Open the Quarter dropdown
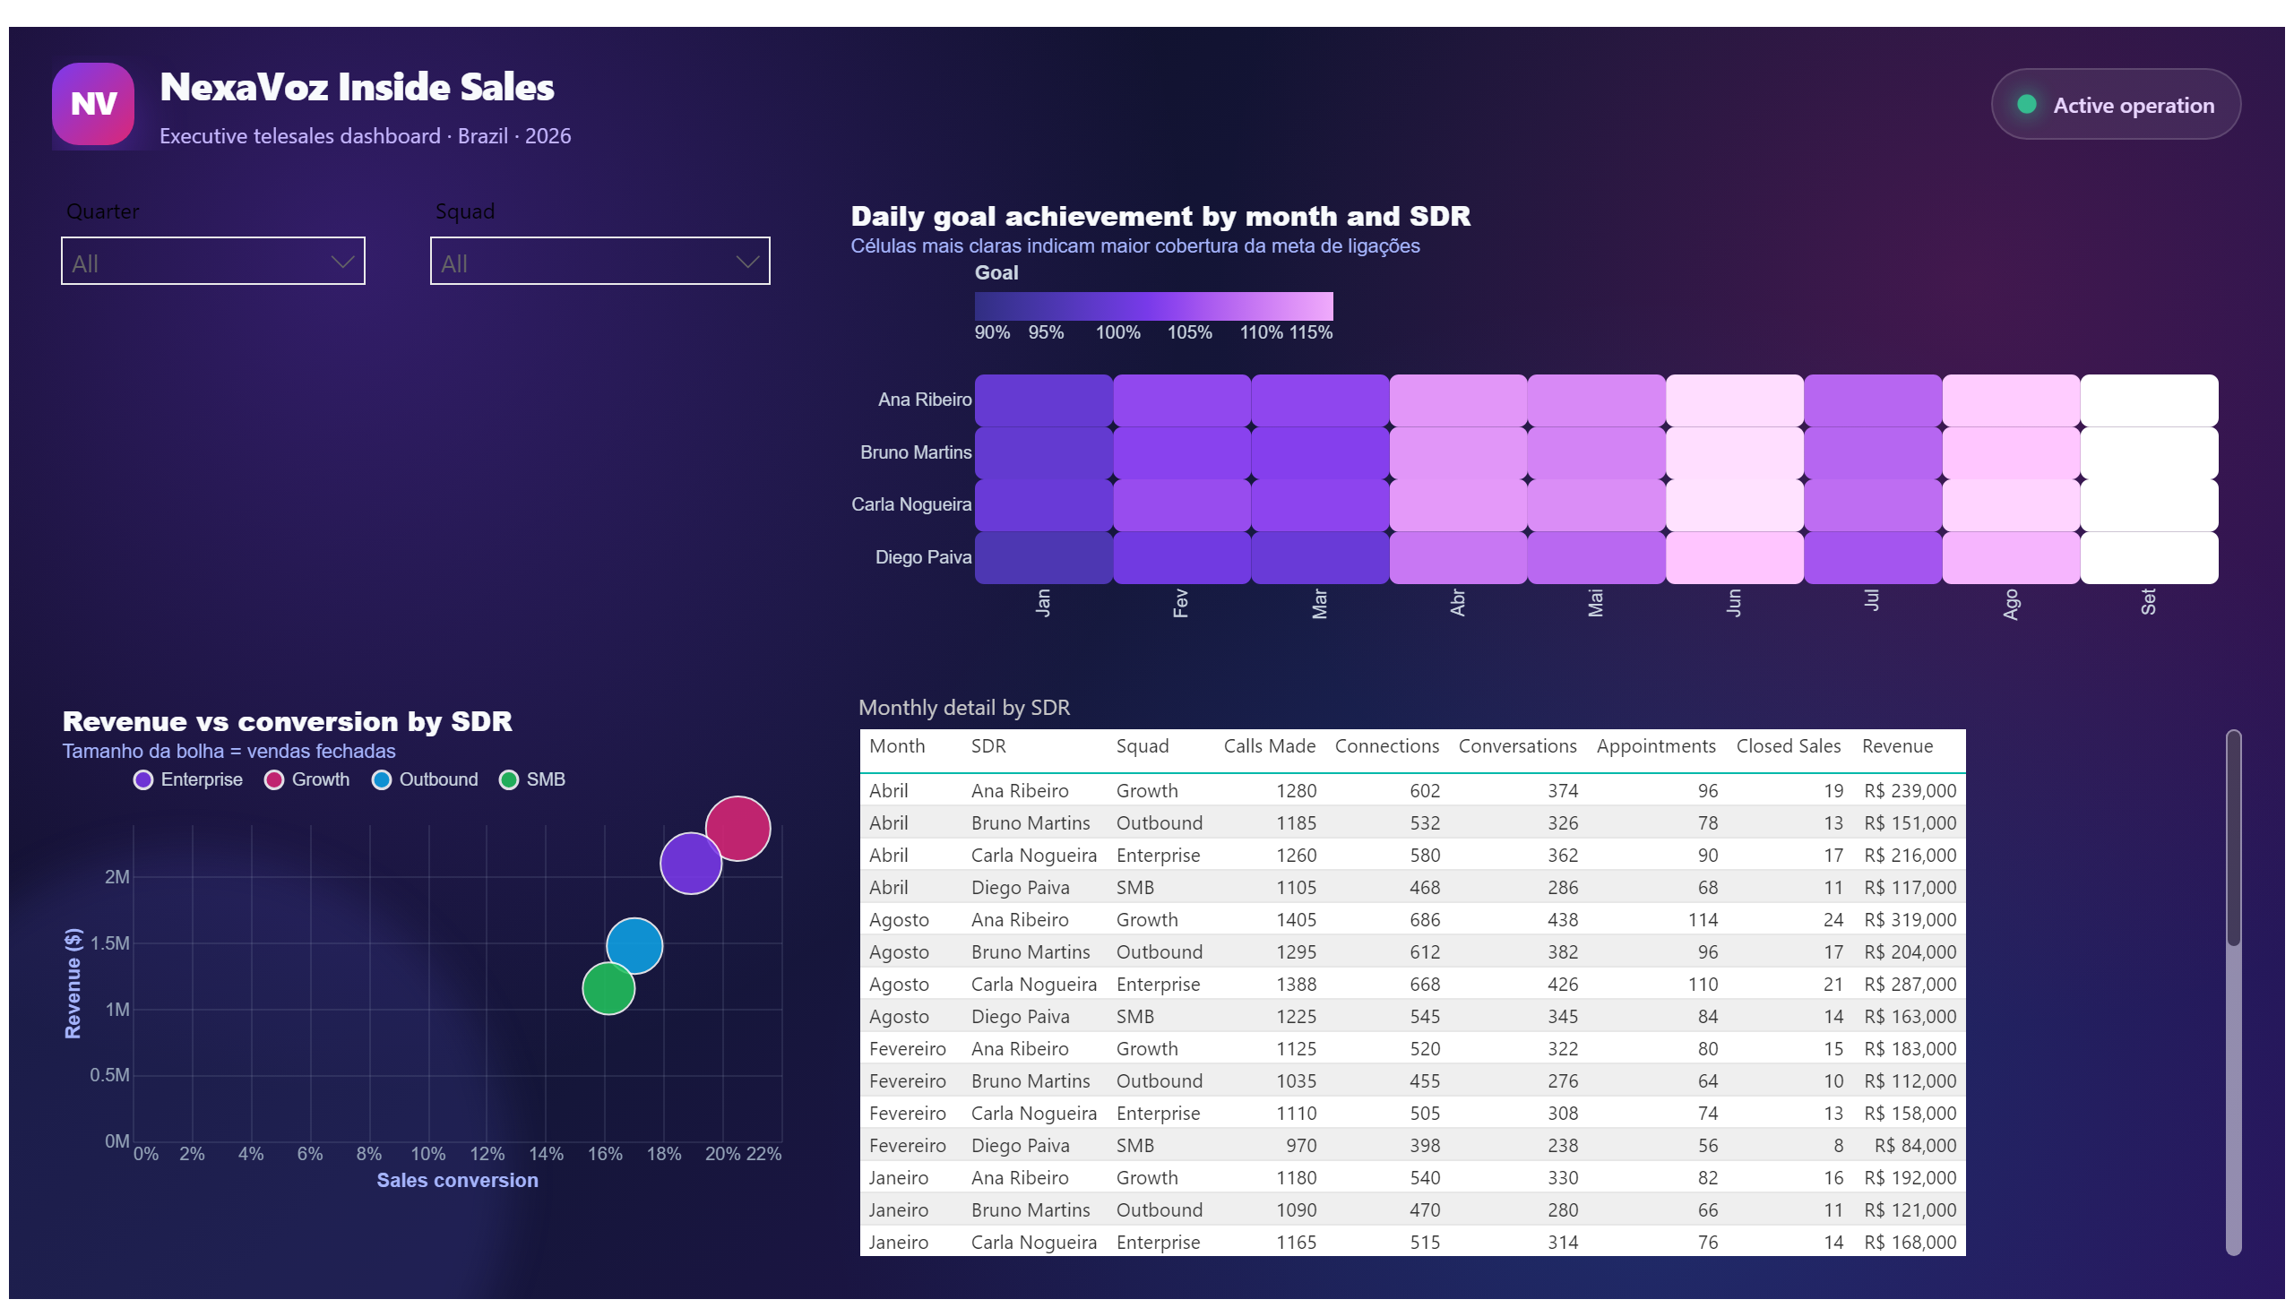This screenshot has height=1308, width=2294. point(213,262)
